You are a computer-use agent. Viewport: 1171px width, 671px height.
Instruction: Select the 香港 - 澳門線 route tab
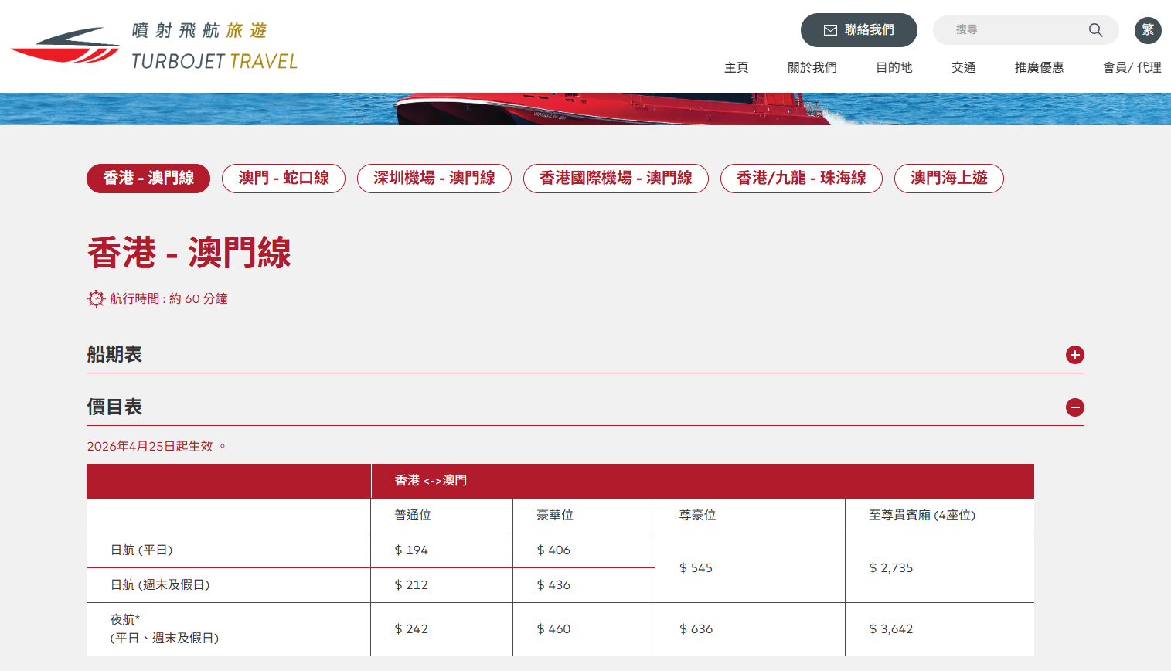(148, 179)
